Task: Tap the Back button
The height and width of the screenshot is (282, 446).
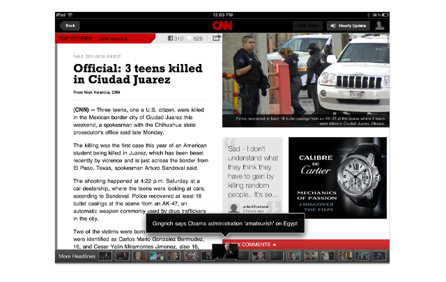Action: pos(69,26)
